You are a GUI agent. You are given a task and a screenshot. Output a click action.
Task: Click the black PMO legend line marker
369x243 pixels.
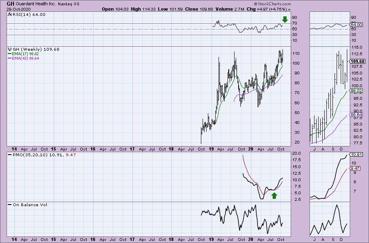(x=10, y=155)
